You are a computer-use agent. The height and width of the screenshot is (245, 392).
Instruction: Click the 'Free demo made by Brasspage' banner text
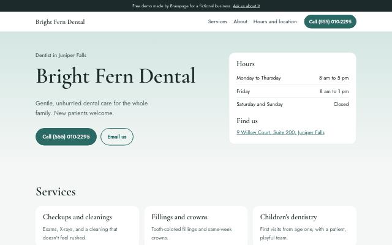(x=182, y=6)
